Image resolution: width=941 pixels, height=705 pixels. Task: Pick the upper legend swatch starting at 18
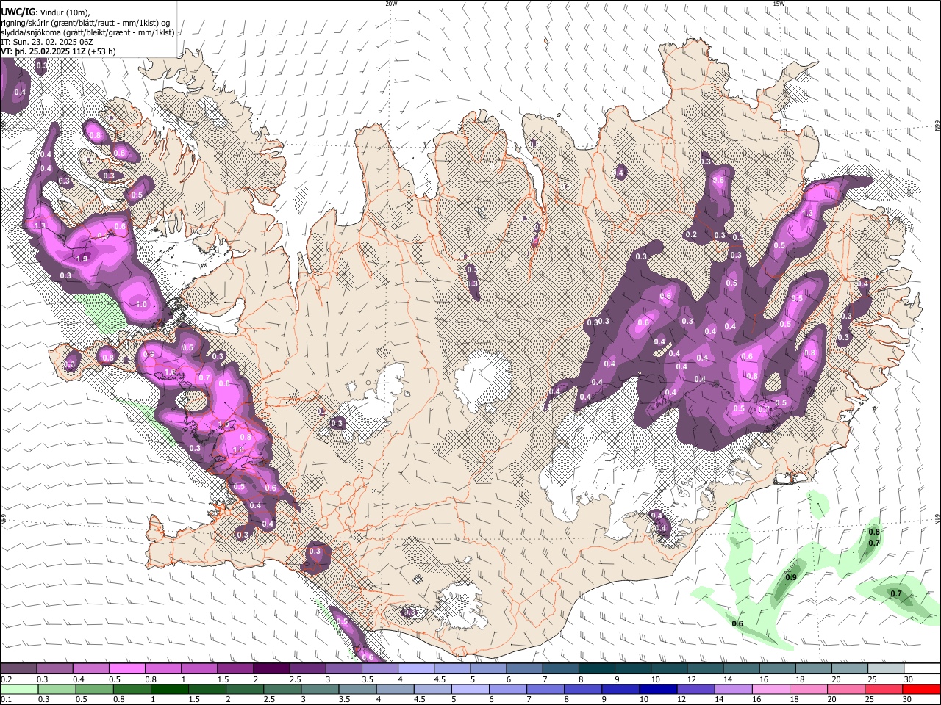(x=814, y=669)
